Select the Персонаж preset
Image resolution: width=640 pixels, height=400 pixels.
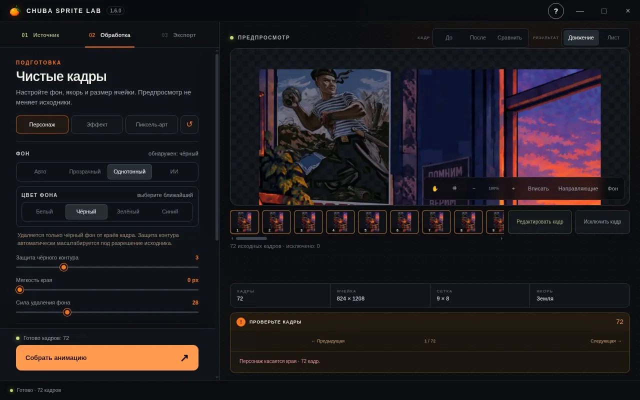42,124
